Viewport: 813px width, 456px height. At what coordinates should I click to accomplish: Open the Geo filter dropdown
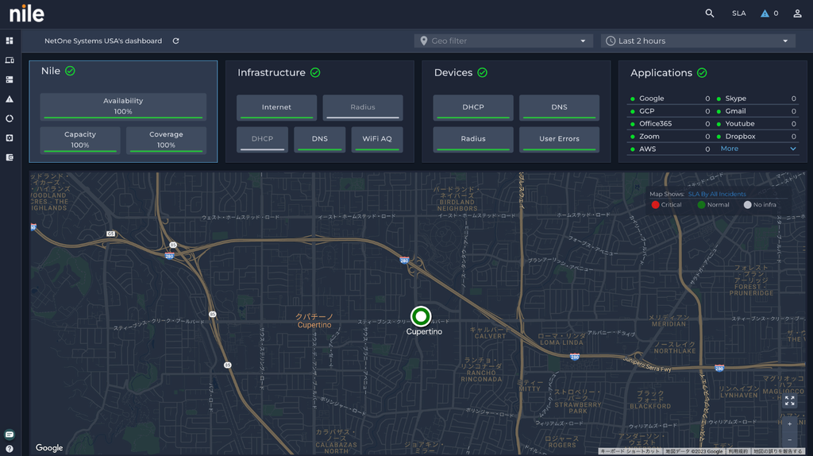(x=503, y=41)
